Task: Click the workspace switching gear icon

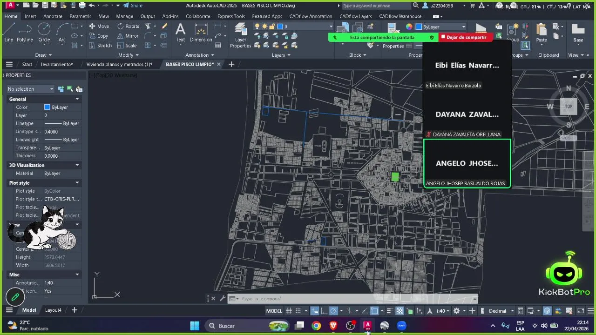Action: pyautogui.click(x=456, y=311)
